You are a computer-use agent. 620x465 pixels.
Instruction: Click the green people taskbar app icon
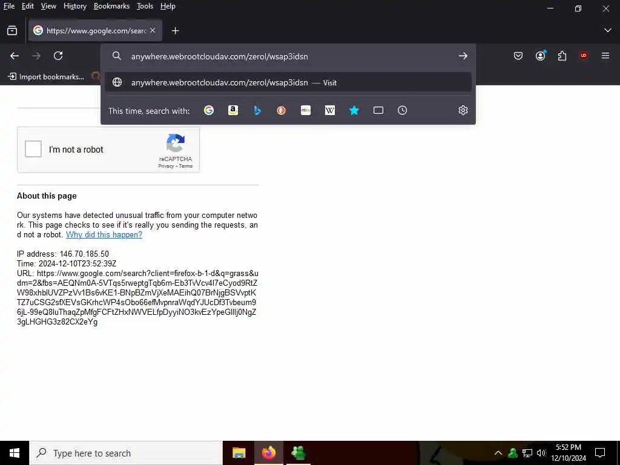point(298,453)
